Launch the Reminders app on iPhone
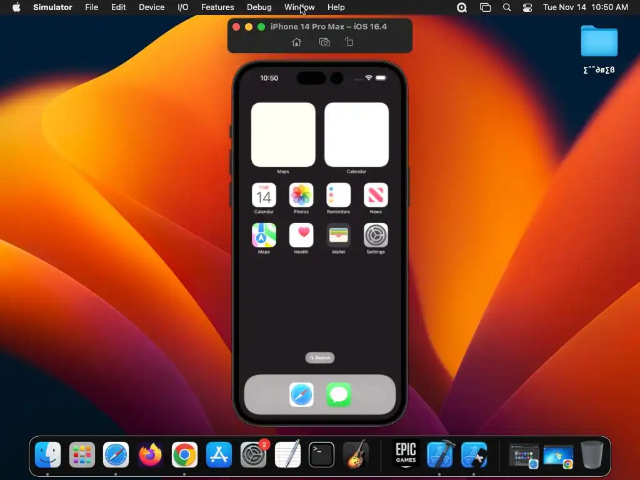 (x=338, y=195)
